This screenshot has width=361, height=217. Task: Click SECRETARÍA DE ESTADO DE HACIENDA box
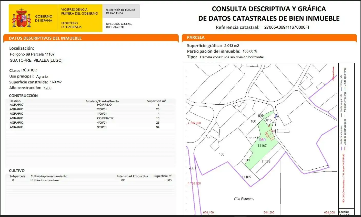(x=121, y=11)
